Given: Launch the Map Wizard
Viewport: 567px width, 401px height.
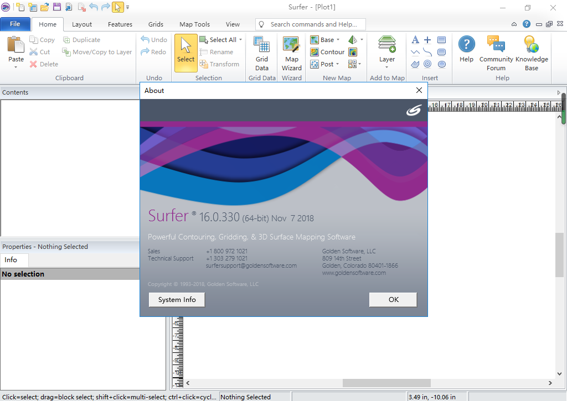Looking at the screenshot, I should pos(292,54).
